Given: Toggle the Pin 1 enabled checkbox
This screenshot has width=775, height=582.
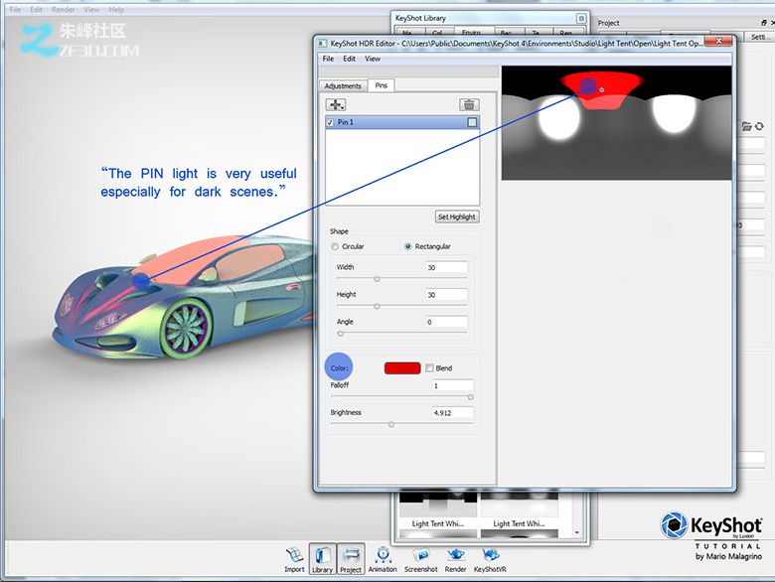Looking at the screenshot, I should tap(330, 122).
